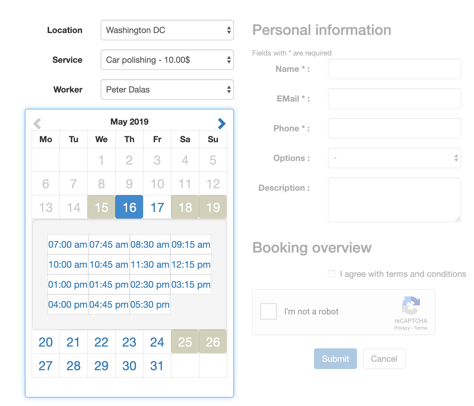474x406 pixels.
Task: Open the Location dropdown showing Washington DC
Action: click(167, 30)
